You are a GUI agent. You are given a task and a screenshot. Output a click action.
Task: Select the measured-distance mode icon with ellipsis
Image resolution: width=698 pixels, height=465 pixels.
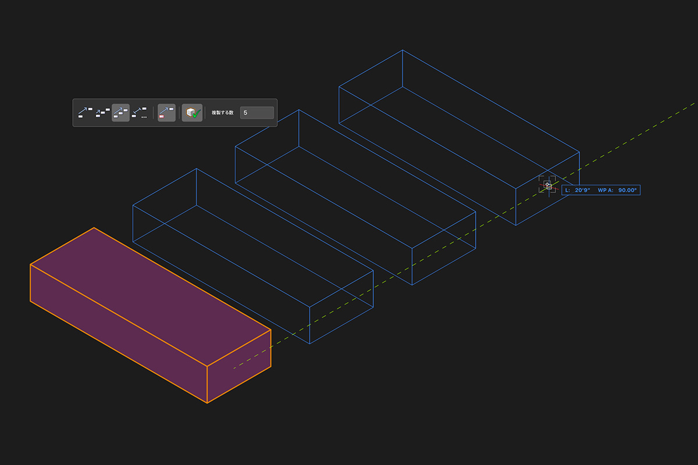pos(139,112)
